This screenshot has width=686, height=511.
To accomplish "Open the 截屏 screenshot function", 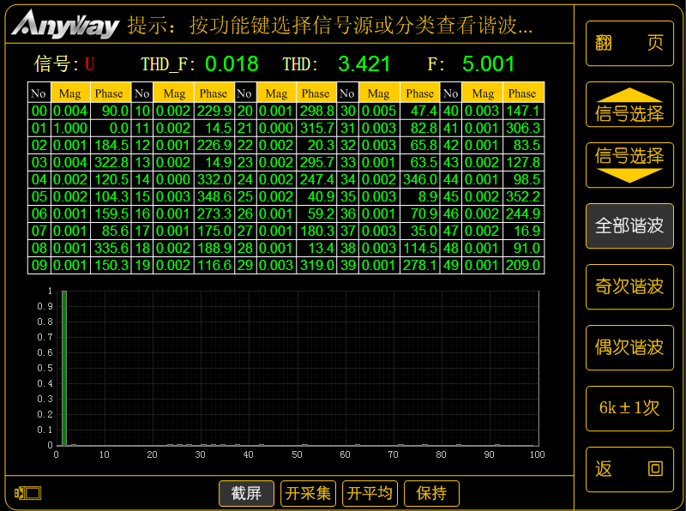I will pyautogui.click(x=246, y=493).
